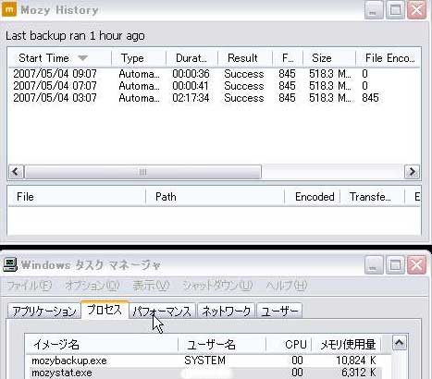
Task: Click the Mozy horizontal scrollbar thumb
Action: pyautogui.click(x=142, y=172)
